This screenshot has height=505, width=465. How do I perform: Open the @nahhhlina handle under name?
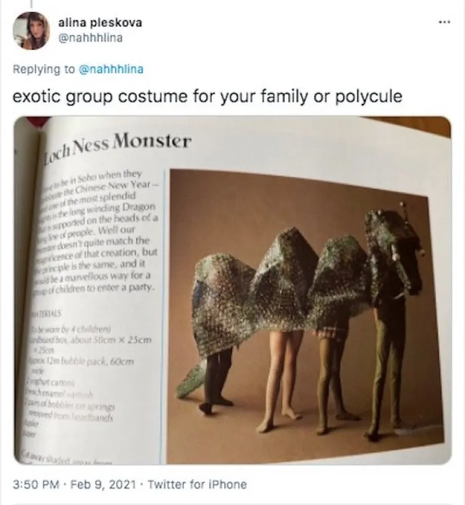coord(90,38)
